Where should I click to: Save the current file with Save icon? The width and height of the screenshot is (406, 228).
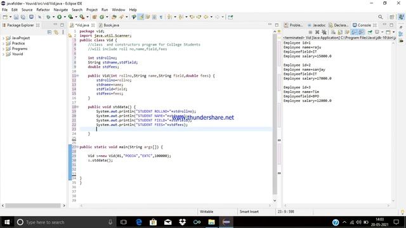point(16,17)
